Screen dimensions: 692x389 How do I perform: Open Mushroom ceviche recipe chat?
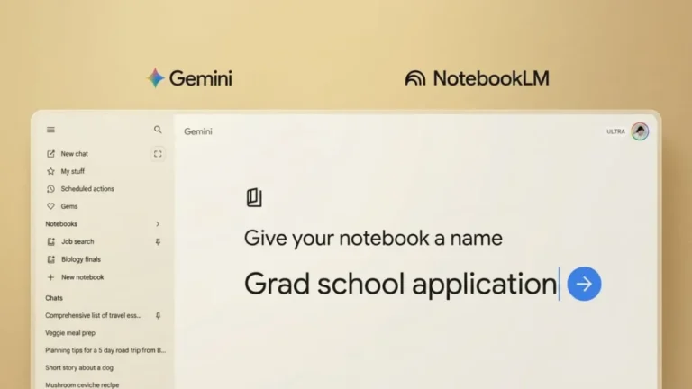(82, 385)
